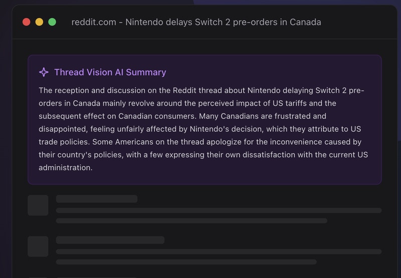Maximize the window using the green button
Viewport: 401px width, 278px height.
(52, 22)
